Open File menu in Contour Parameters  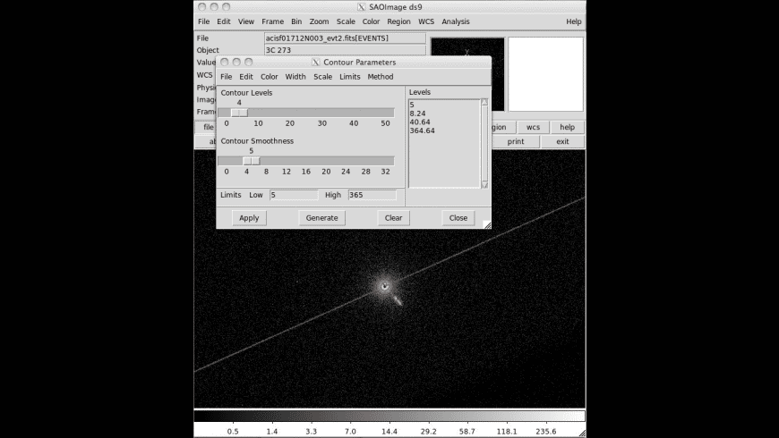226,76
